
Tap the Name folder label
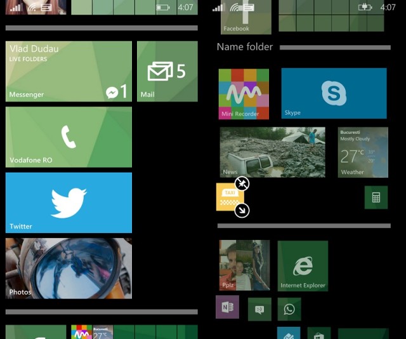pyautogui.click(x=245, y=47)
